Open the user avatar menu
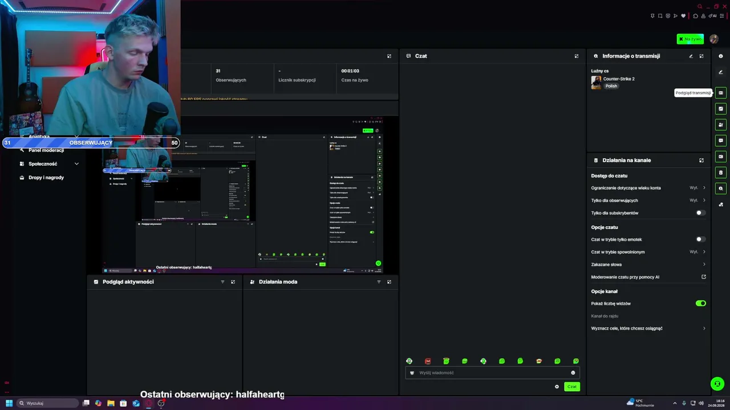The width and height of the screenshot is (730, 410). [714, 39]
